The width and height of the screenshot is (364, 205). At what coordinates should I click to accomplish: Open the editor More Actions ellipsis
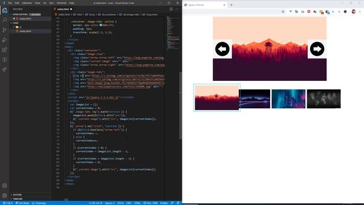point(177,9)
